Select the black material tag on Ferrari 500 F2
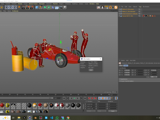Image resolution: width=160 pixels, height=120 pixels. click(x=146, y=16)
